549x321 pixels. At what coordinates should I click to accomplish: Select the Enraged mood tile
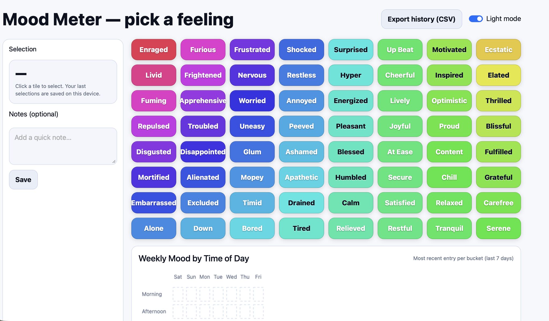(154, 49)
